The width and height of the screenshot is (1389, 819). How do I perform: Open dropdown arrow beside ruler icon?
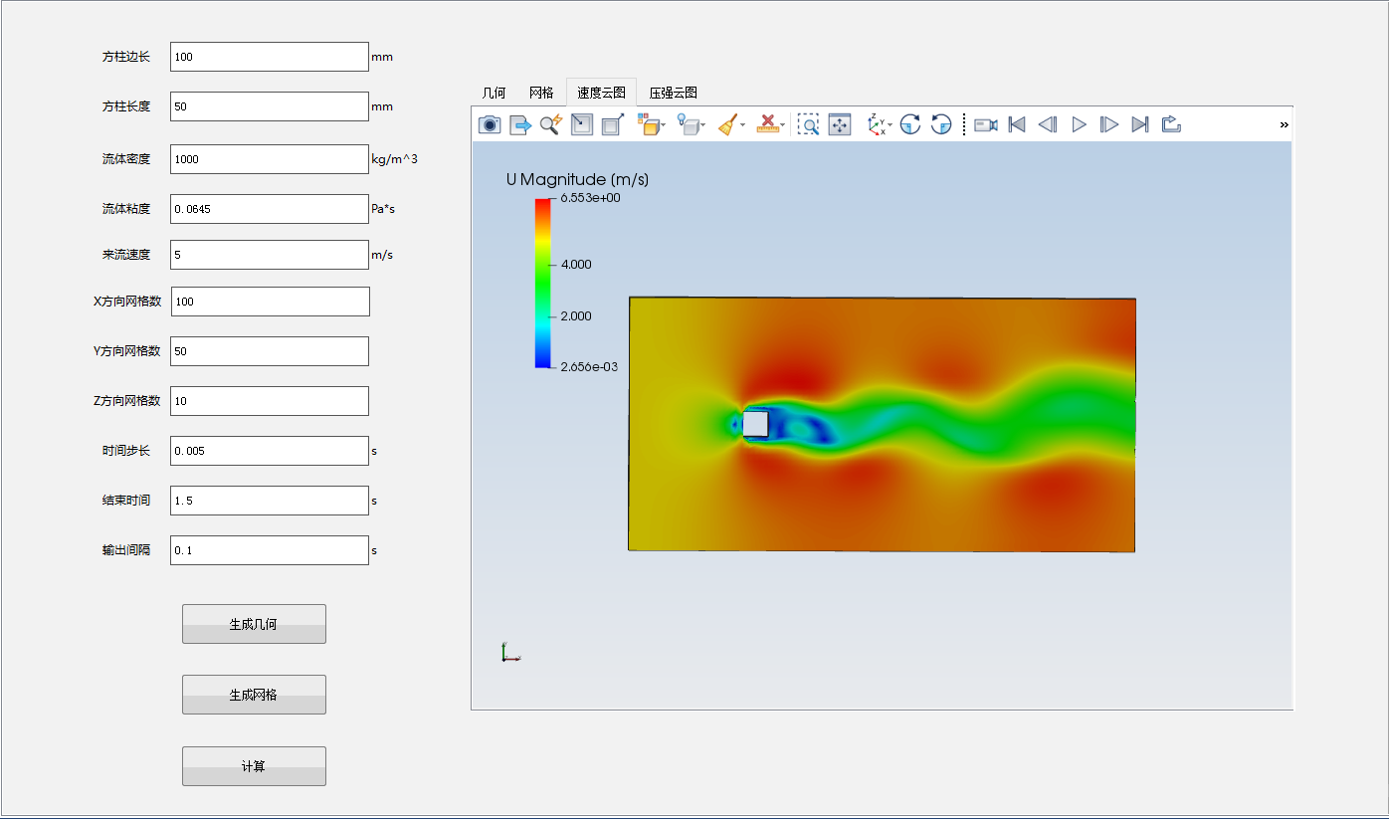click(x=783, y=125)
